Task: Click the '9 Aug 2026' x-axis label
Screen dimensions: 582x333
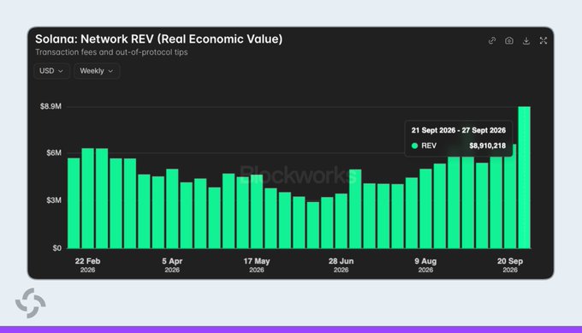Action: point(425,265)
